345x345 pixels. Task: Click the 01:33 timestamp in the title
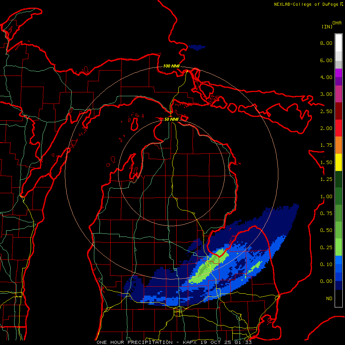[243, 342]
